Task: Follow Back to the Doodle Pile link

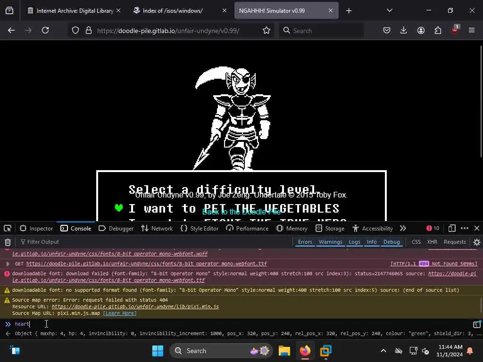Action: (x=241, y=212)
